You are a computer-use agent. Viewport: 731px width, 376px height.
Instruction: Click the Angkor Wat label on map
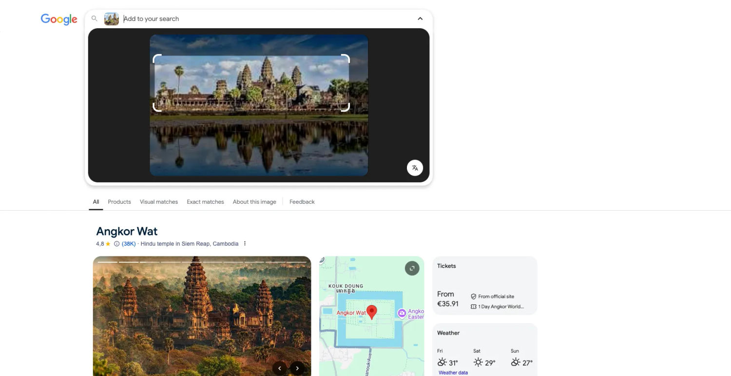tap(351, 313)
